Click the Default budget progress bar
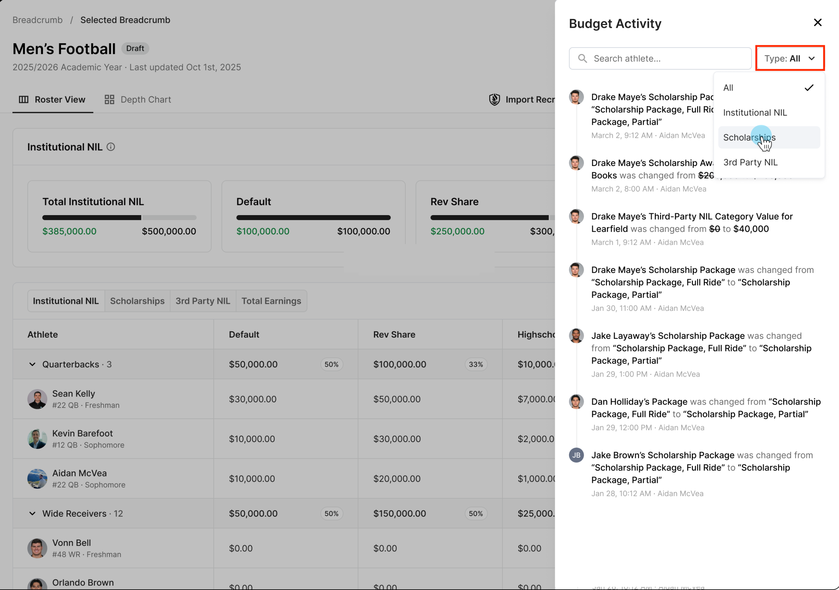The image size is (839, 590). click(x=313, y=217)
